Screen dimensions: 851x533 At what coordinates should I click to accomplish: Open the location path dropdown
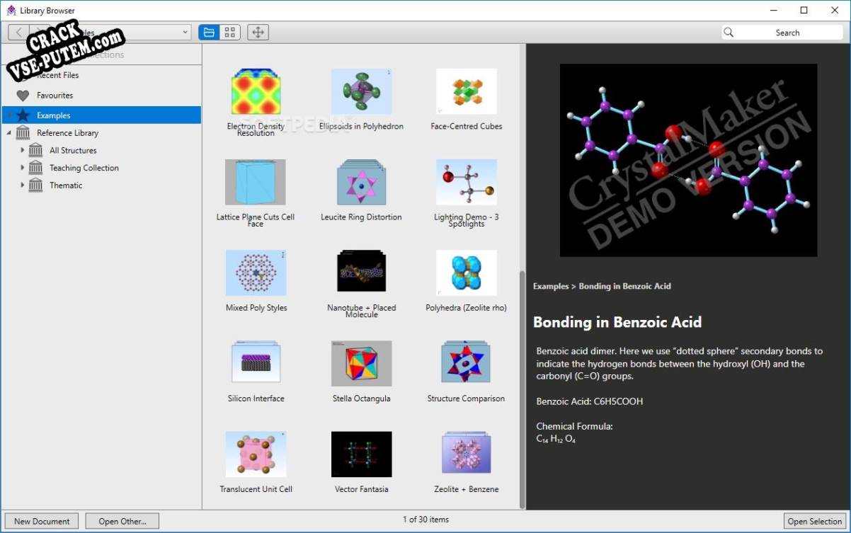186,32
